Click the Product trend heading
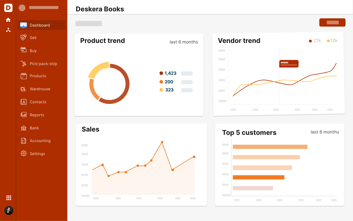353x221 pixels. [103, 41]
